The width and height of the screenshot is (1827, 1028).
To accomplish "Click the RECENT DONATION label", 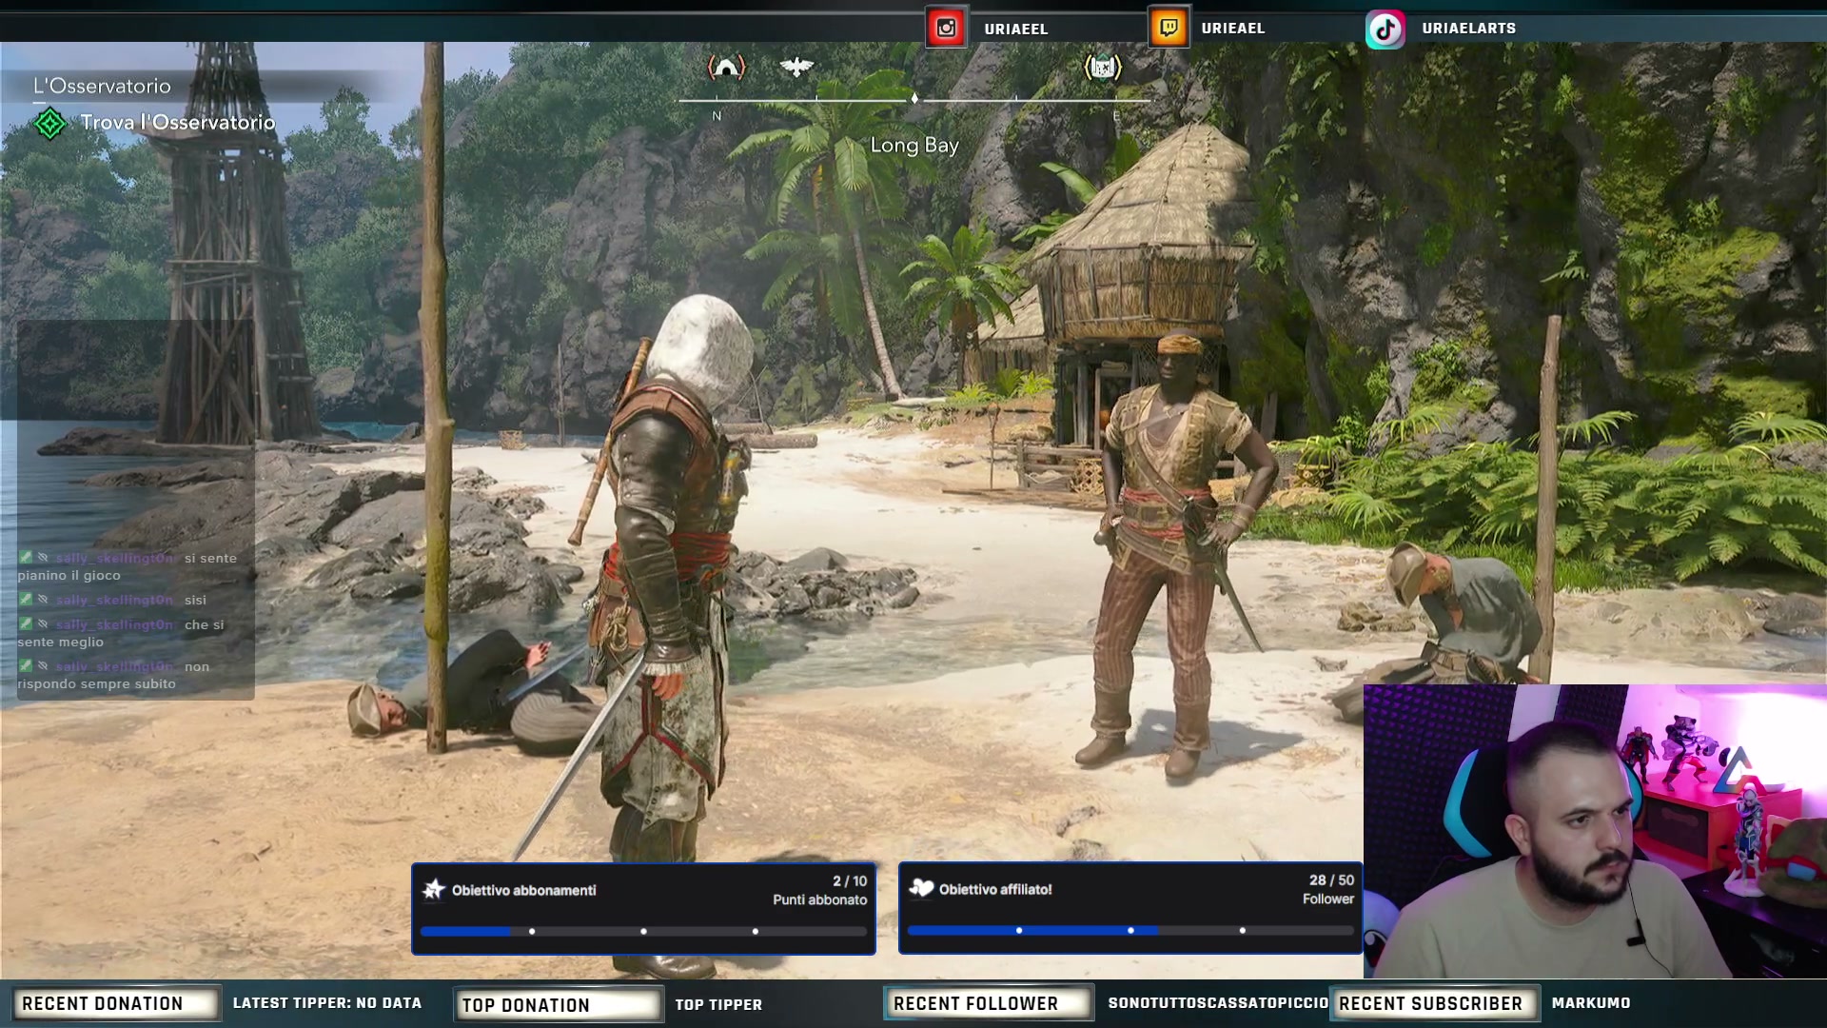I will pos(103,1004).
